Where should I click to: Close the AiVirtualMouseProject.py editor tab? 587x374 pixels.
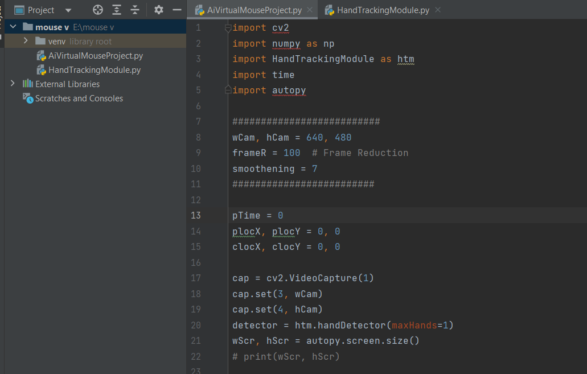(x=309, y=10)
